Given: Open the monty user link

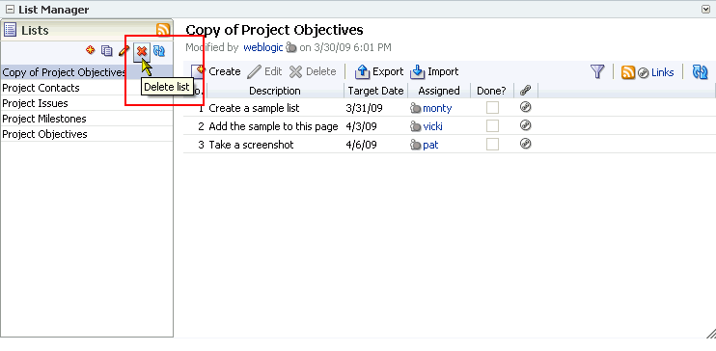Looking at the screenshot, I should 437,108.
